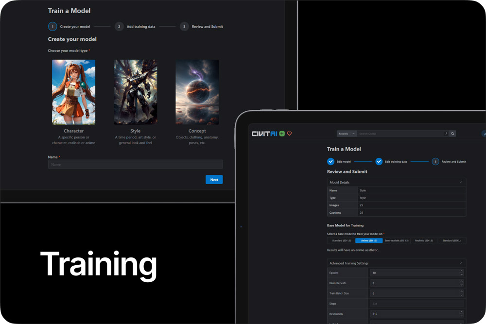Click the red heart icon in the Civitai header
This screenshot has height=324, width=486.
289,134
